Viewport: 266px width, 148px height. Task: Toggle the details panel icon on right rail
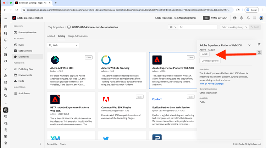pyautogui.click(x=259, y=52)
